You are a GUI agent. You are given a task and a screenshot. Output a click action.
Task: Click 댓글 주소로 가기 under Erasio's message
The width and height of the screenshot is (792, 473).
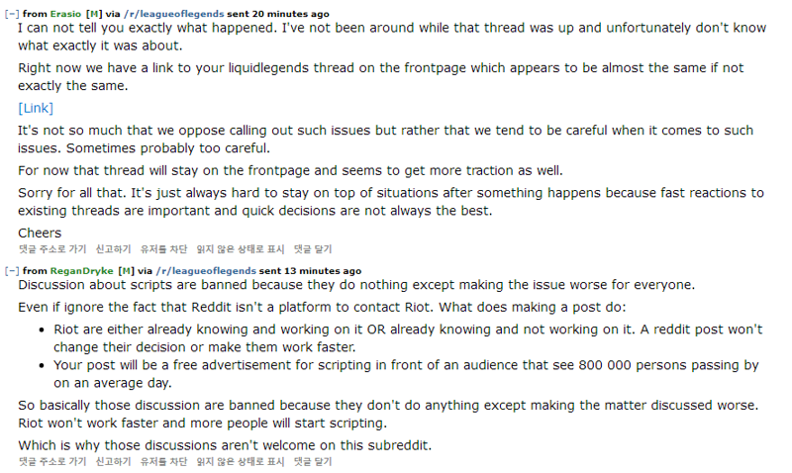coord(52,249)
